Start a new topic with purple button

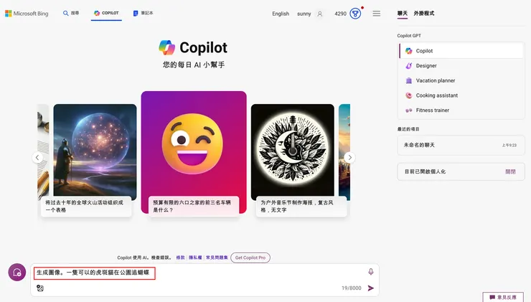[x=17, y=272]
